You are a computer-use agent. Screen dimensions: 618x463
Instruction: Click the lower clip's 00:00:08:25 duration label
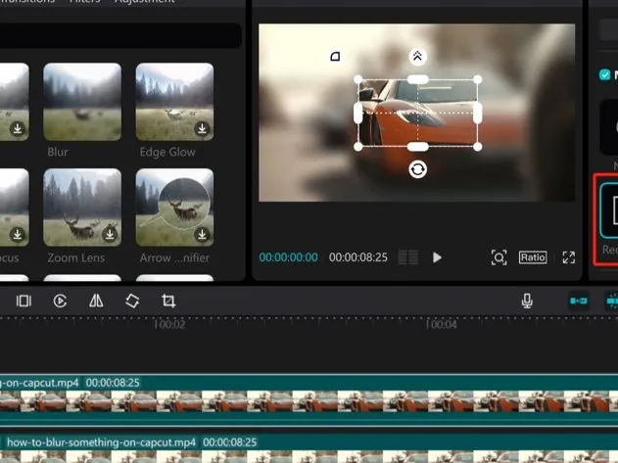(x=230, y=442)
